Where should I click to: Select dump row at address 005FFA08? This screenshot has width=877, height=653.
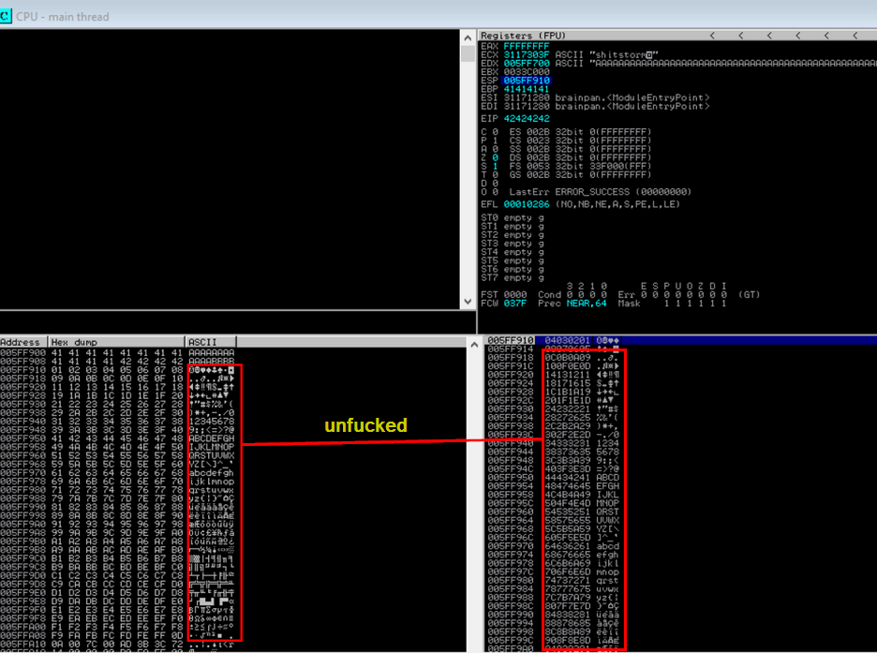pyautogui.click(x=117, y=635)
